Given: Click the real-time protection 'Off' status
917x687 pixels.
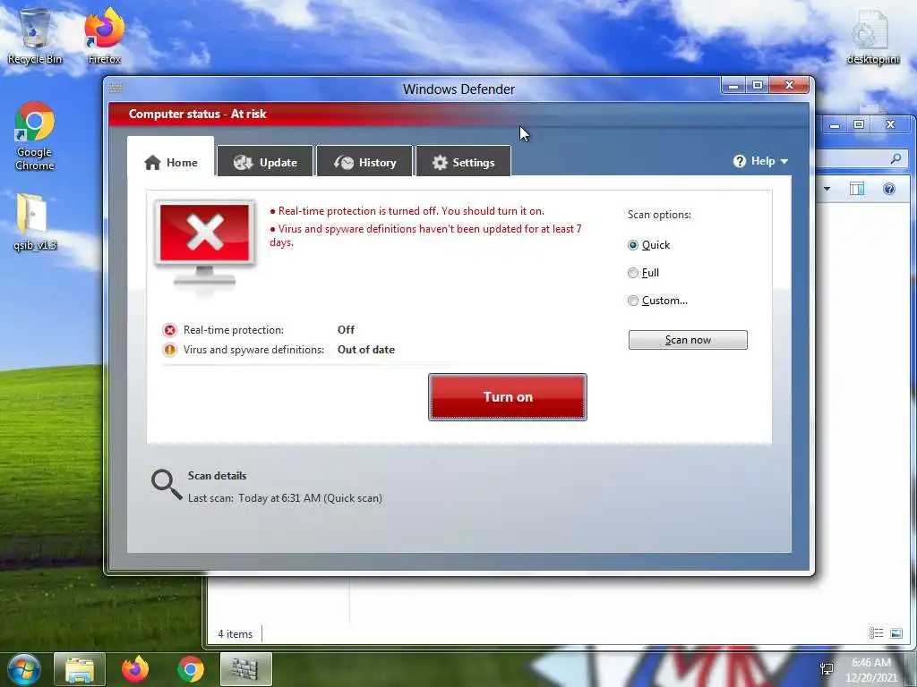Looking at the screenshot, I should tap(346, 330).
